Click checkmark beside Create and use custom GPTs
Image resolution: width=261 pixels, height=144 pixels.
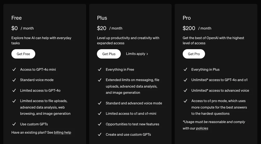pos(100,134)
